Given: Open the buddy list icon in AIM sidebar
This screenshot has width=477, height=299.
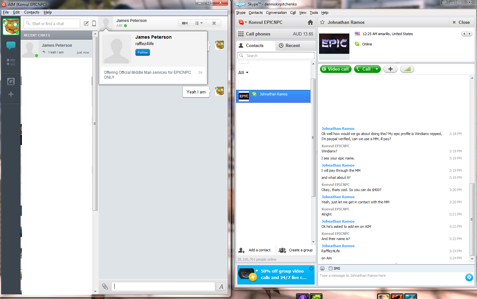Looking at the screenshot, I should click(x=11, y=62).
